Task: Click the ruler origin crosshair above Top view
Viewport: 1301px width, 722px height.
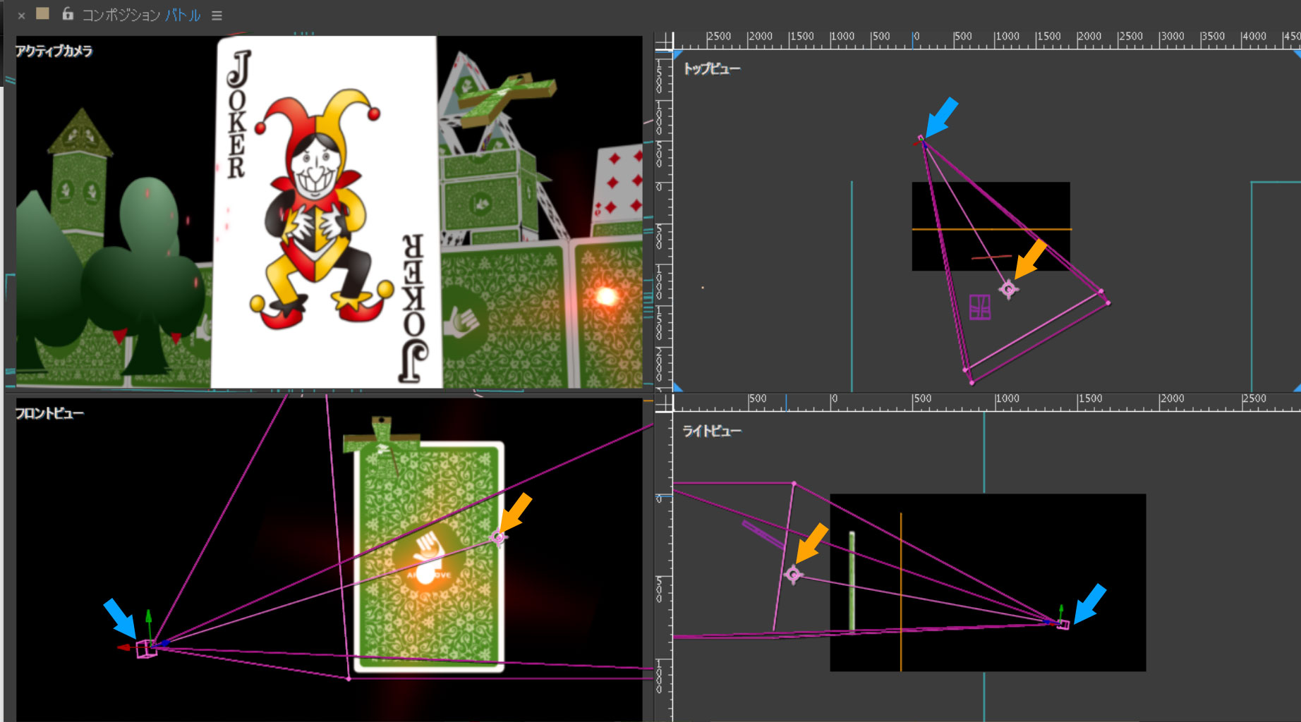Action: pos(664,42)
